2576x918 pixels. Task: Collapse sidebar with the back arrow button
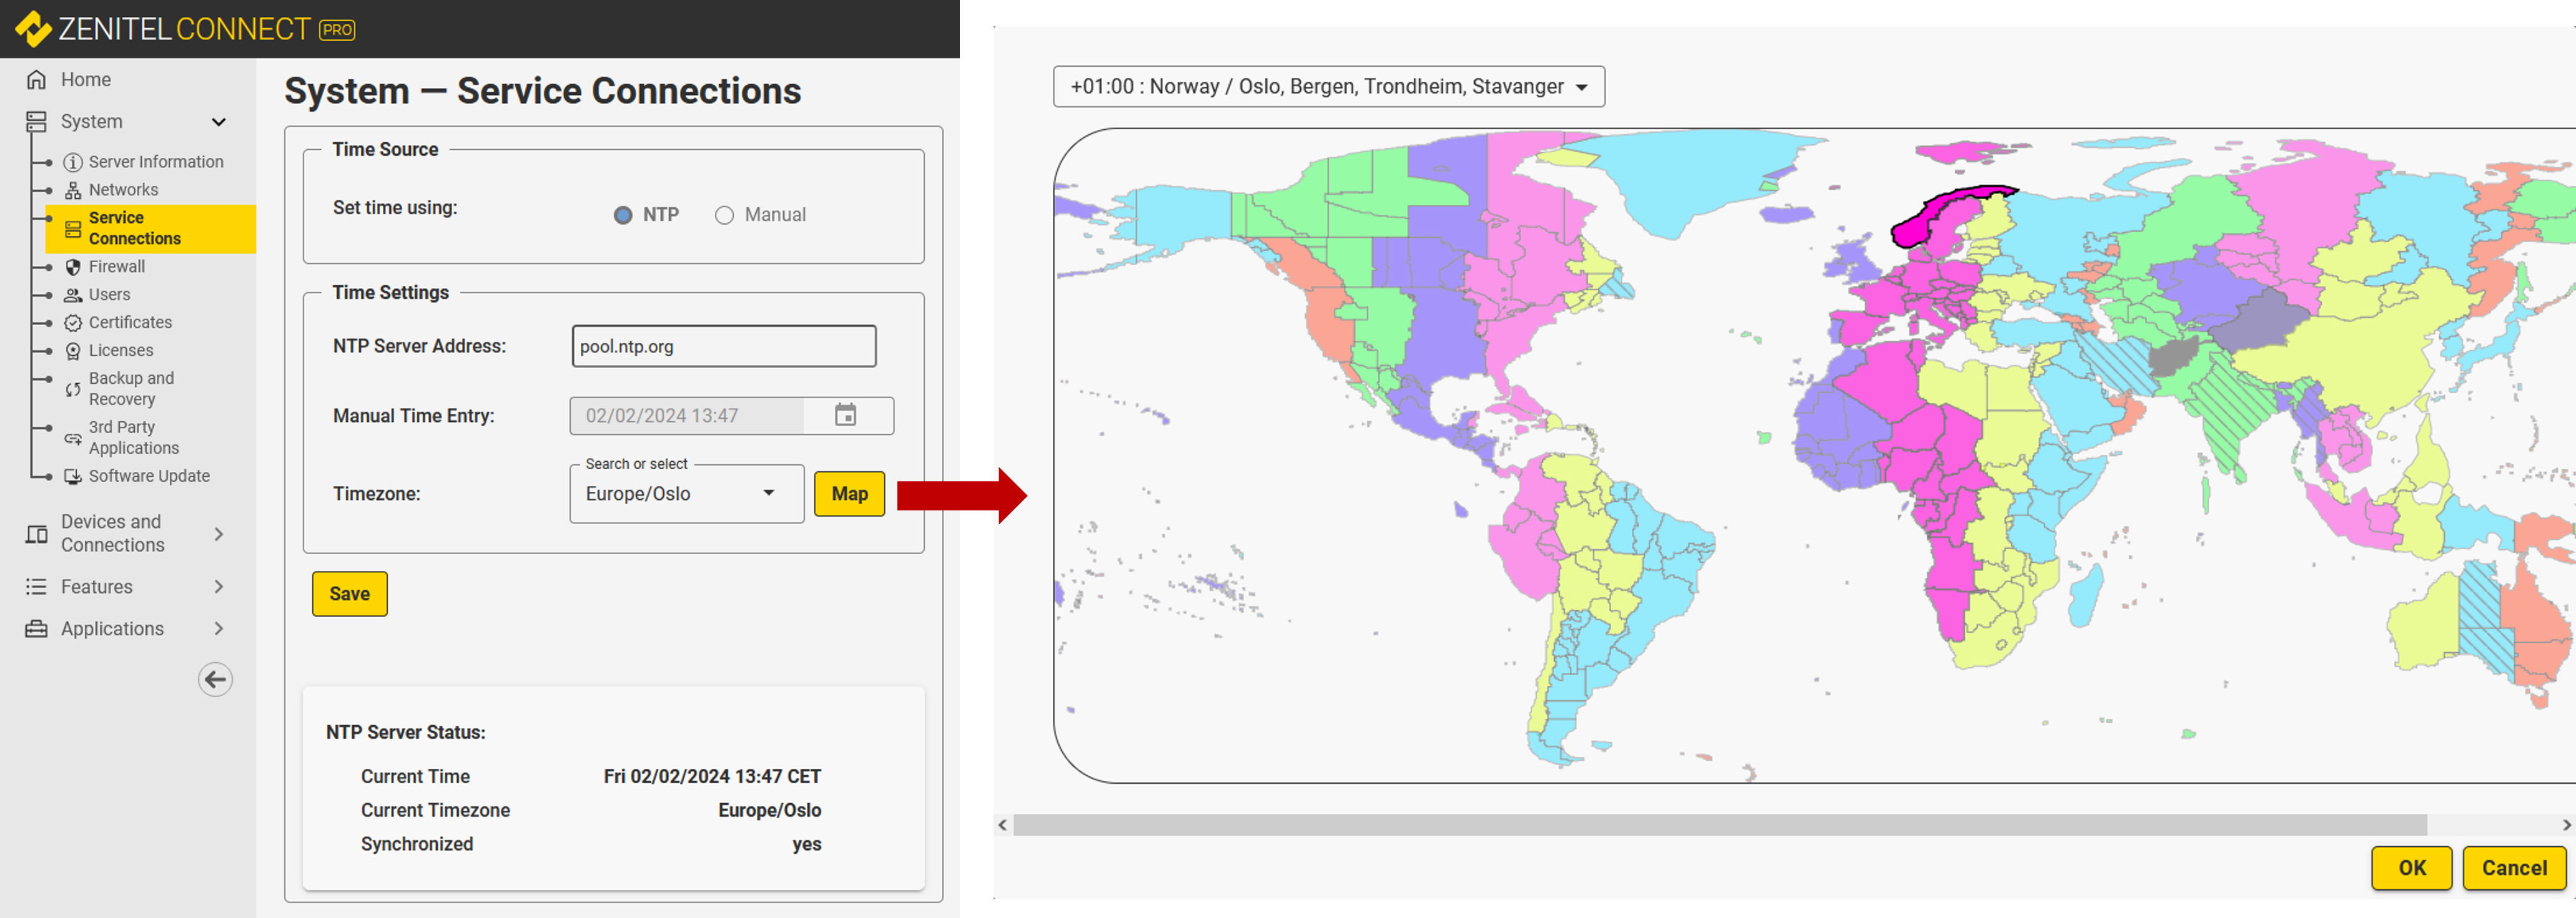coord(215,679)
